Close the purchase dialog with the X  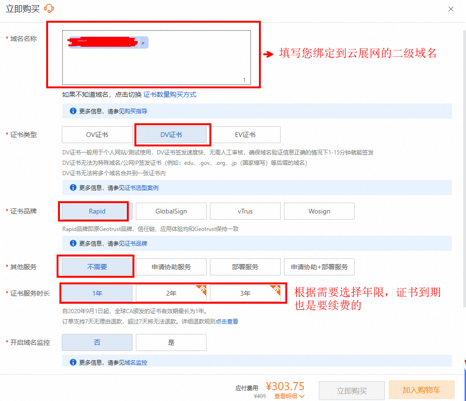click(451, 9)
